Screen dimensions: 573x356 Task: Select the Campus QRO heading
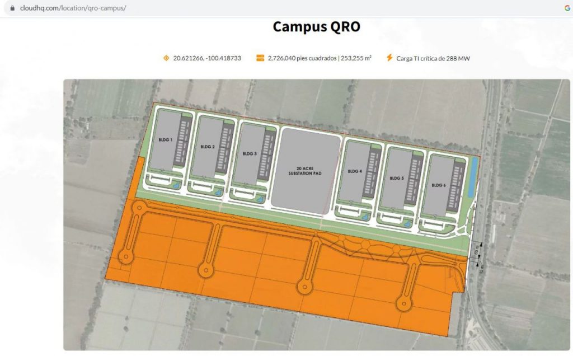[317, 26]
